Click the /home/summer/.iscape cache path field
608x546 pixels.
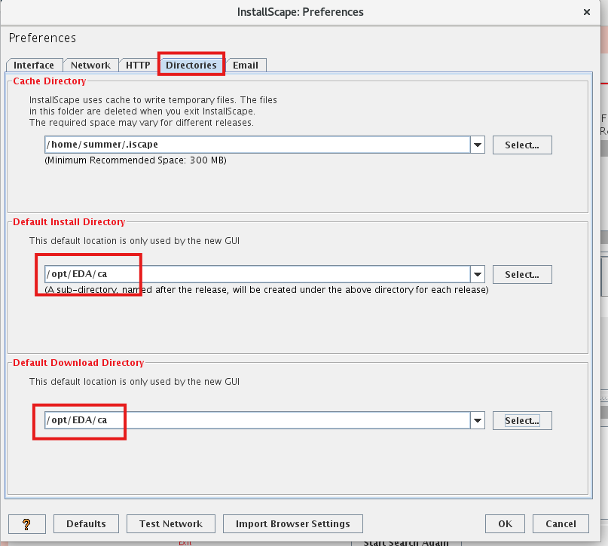tap(256, 145)
